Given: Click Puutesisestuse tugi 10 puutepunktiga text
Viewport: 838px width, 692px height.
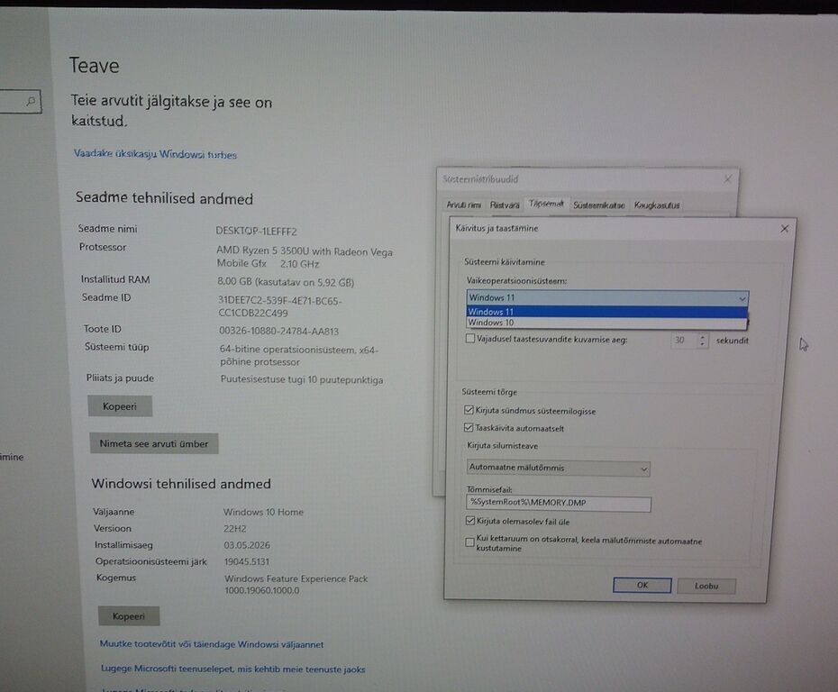Looking at the screenshot, I should pos(302,379).
